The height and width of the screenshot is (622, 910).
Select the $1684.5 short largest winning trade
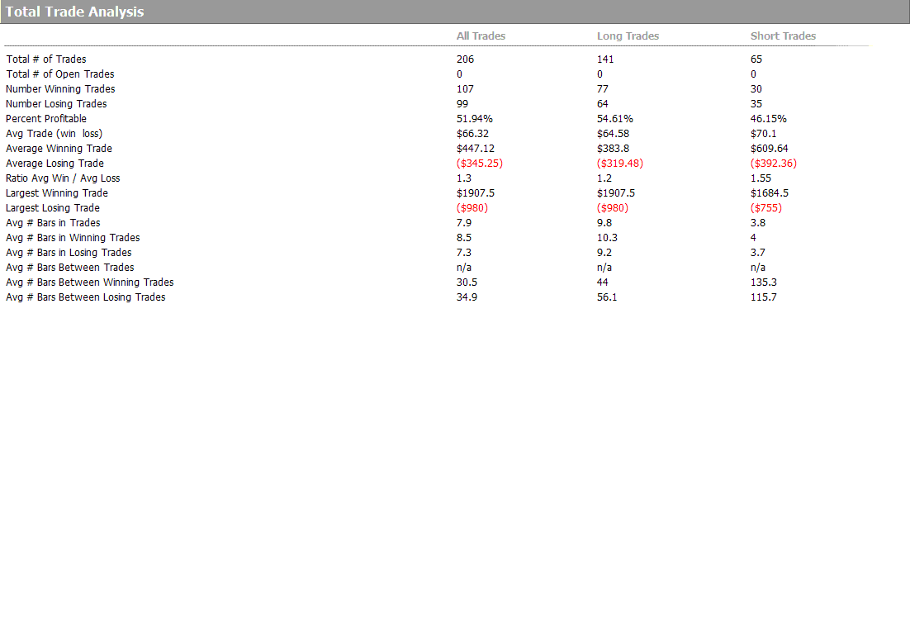[770, 193]
